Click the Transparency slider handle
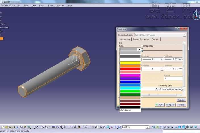This screenshot has height=133, width=200. pos(142,51)
